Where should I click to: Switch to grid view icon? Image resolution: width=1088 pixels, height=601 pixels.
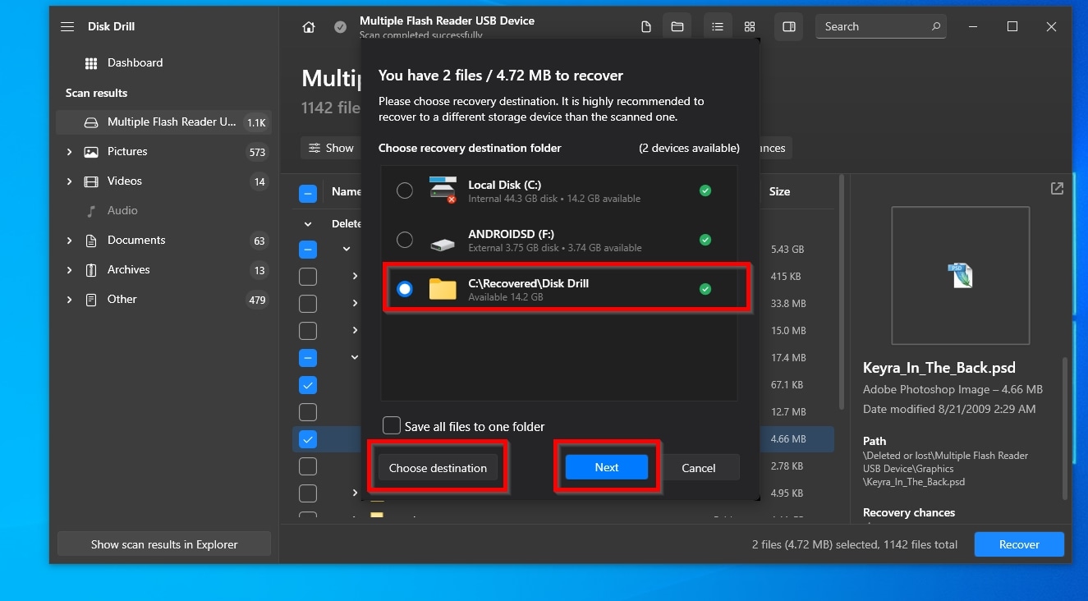750,27
